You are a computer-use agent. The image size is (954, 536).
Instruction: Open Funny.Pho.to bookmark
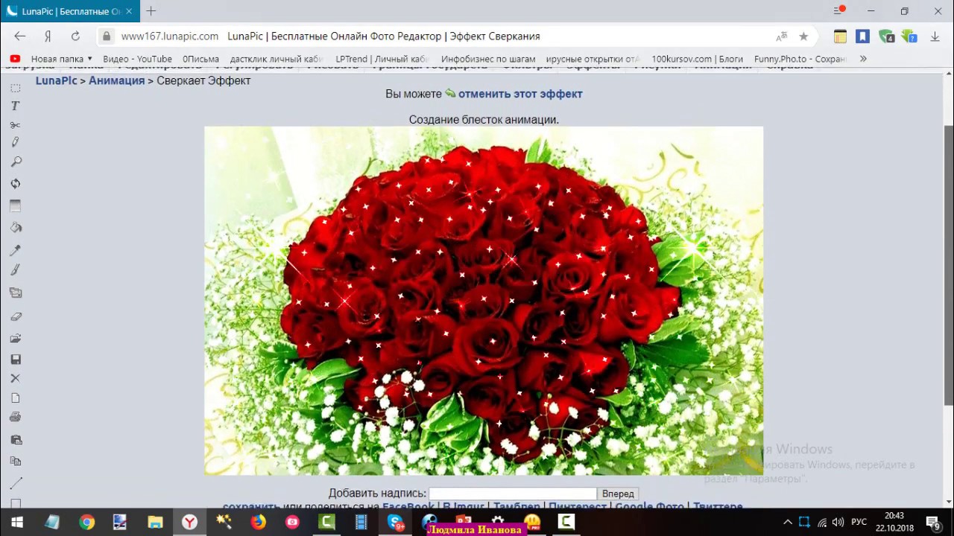click(800, 59)
